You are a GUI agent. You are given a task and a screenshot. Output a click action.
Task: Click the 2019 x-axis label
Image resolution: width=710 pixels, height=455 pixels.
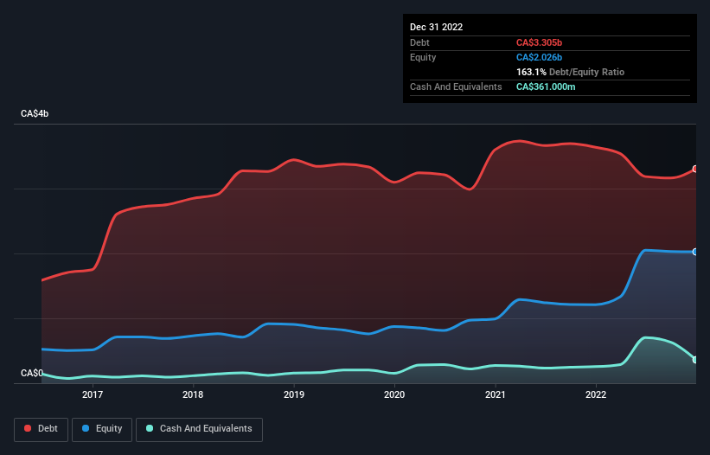pyautogui.click(x=294, y=394)
